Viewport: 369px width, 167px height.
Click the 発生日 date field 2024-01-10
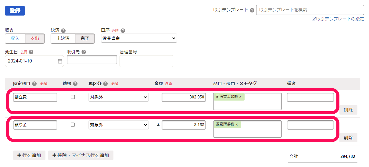click(x=34, y=61)
